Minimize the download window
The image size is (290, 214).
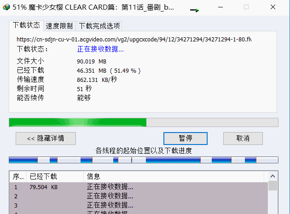220,7
